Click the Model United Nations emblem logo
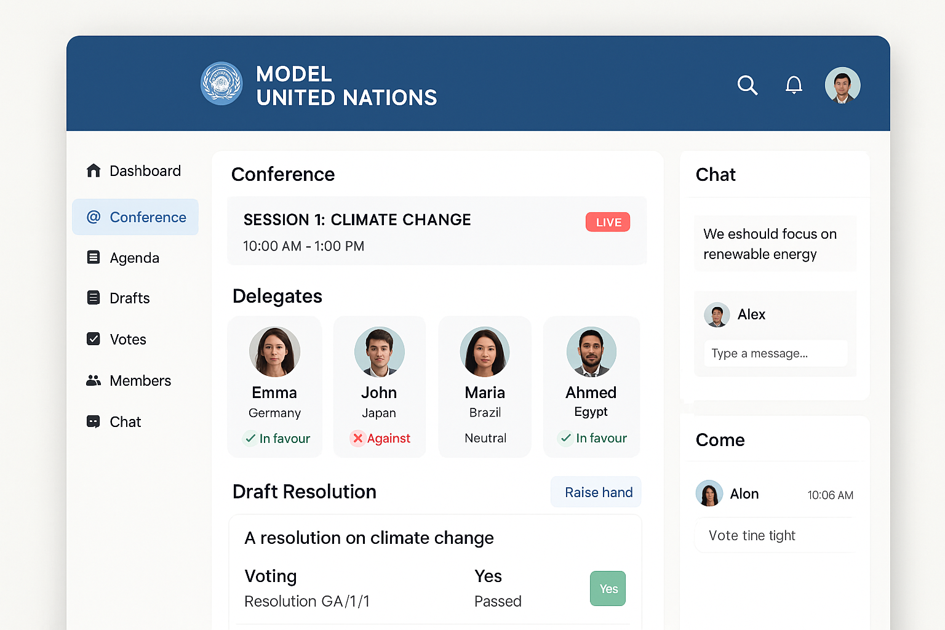This screenshot has width=945, height=630. pyautogui.click(x=221, y=84)
